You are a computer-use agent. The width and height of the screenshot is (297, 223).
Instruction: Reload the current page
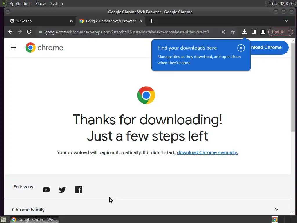coord(29,32)
